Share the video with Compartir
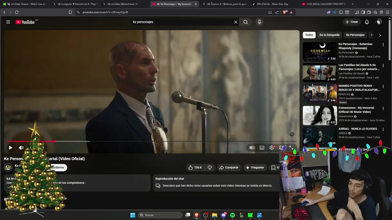 [x=229, y=167]
